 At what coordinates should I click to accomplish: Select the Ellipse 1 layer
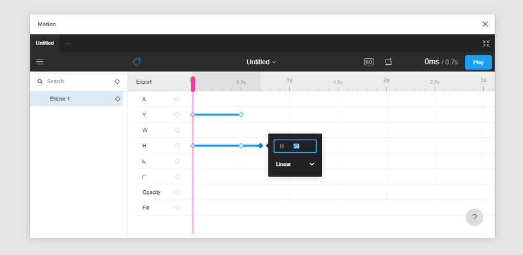click(77, 99)
